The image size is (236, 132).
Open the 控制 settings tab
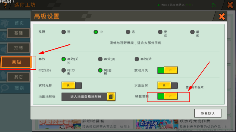[18, 48]
